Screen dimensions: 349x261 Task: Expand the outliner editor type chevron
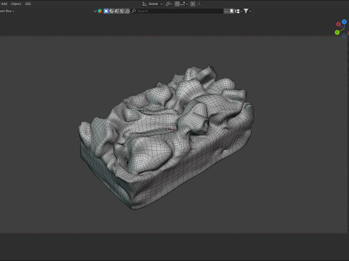click(x=95, y=11)
